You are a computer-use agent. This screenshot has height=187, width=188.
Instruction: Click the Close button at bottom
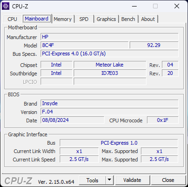pyautogui.click(x=168, y=180)
